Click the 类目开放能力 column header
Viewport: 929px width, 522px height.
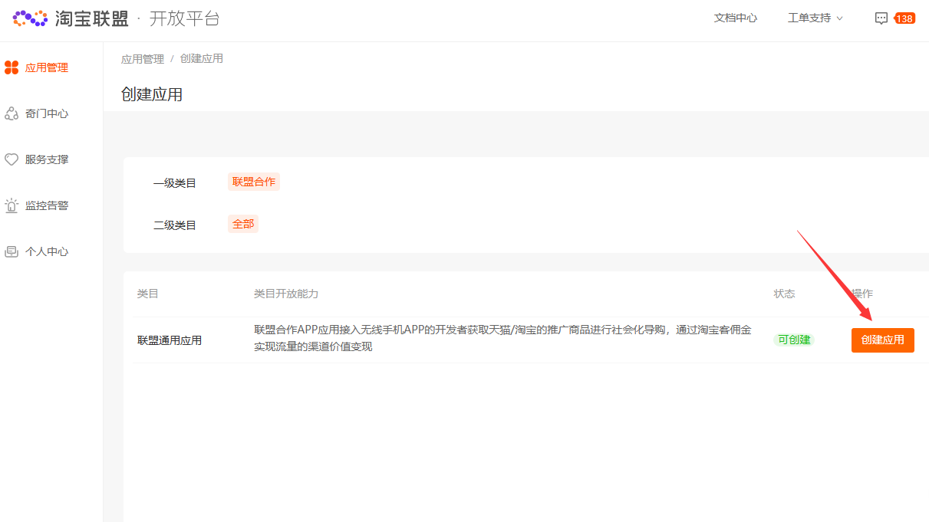click(286, 294)
